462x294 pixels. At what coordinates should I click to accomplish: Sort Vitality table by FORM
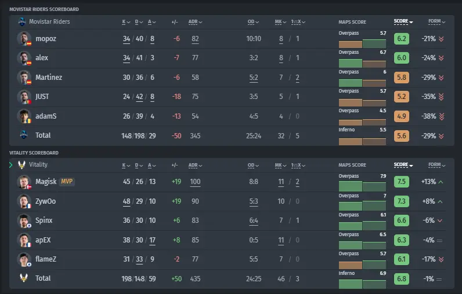pyautogui.click(x=436, y=165)
